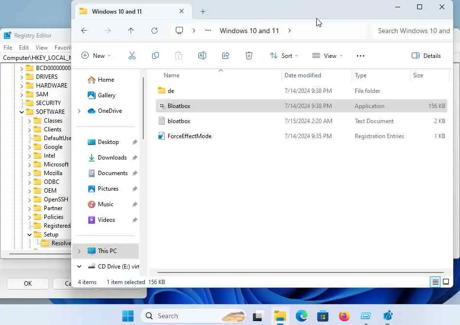Open the Windows Start menu
Image resolution: width=460 pixels, height=325 pixels.
(x=128, y=316)
